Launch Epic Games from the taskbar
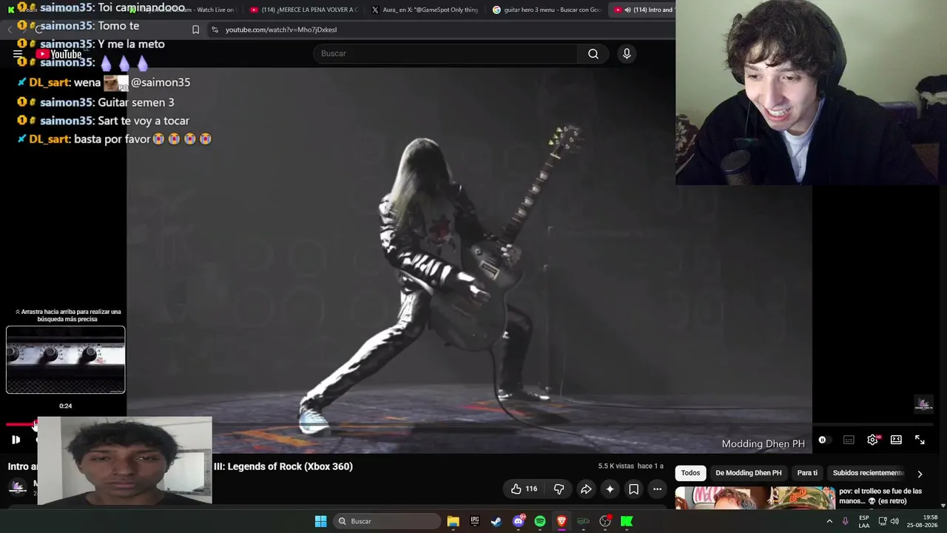This screenshot has height=533, width=947. click(475, 521)
